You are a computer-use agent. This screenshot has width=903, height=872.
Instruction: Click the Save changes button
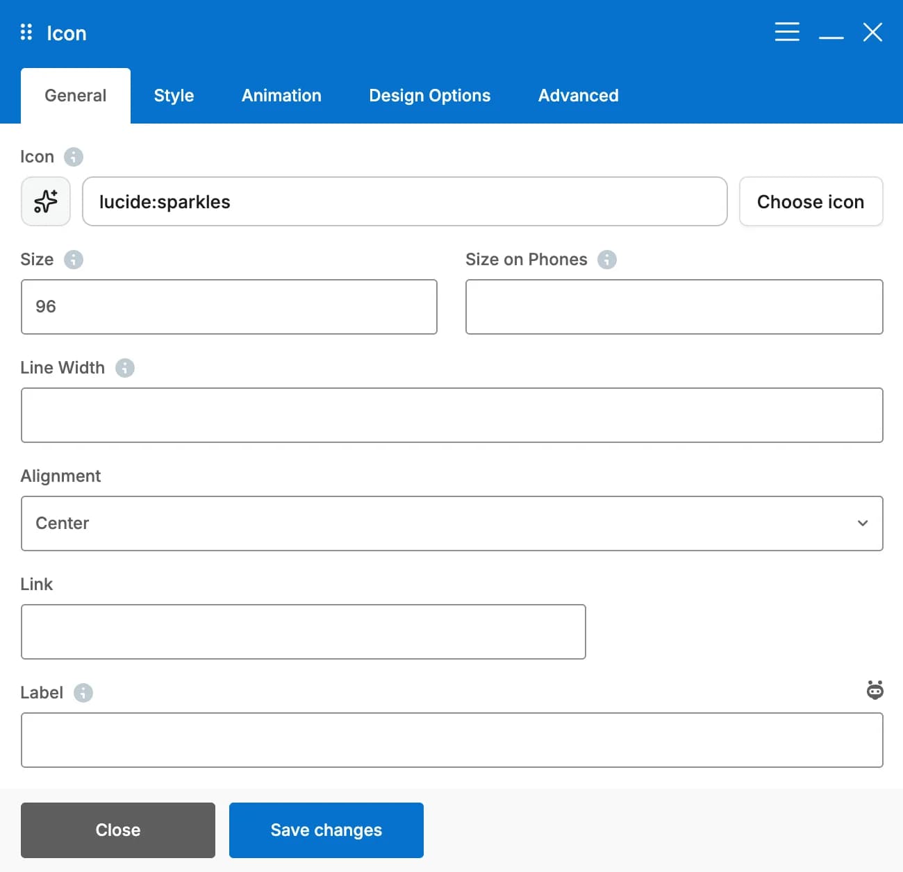[326, 830]
